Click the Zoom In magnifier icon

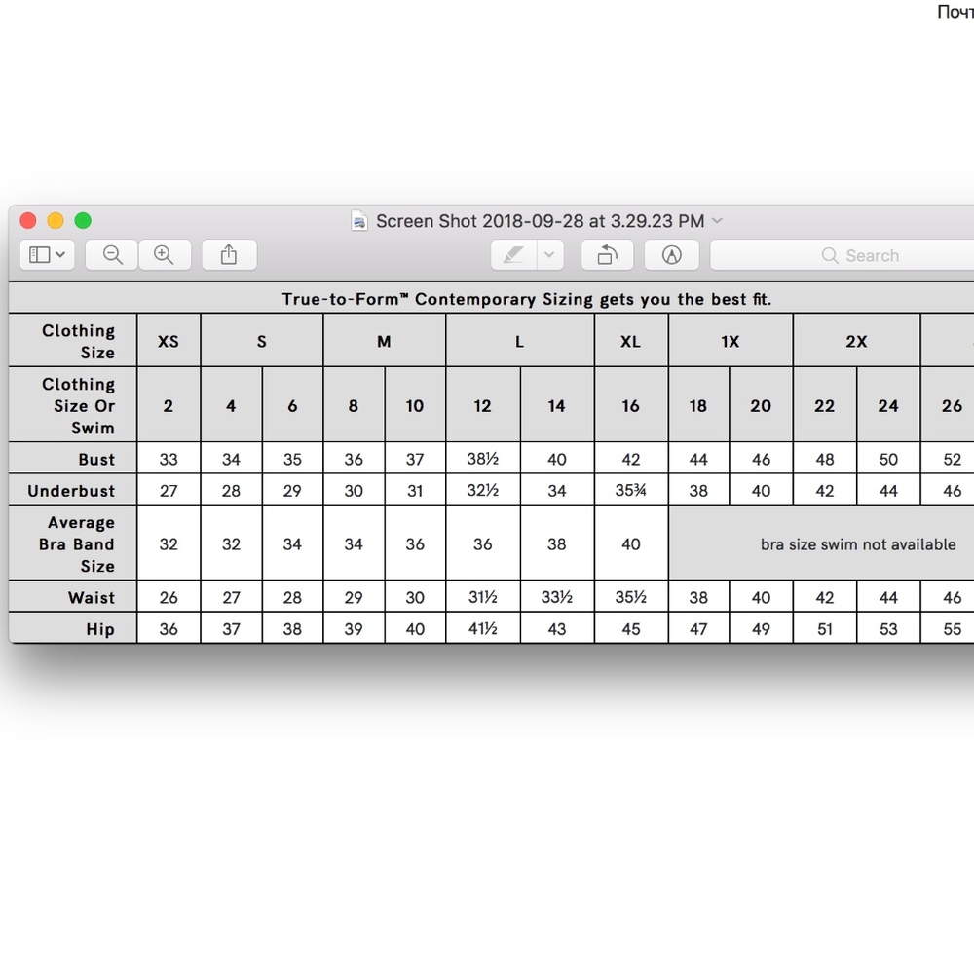pyautogui.click(x=164, y=255)
